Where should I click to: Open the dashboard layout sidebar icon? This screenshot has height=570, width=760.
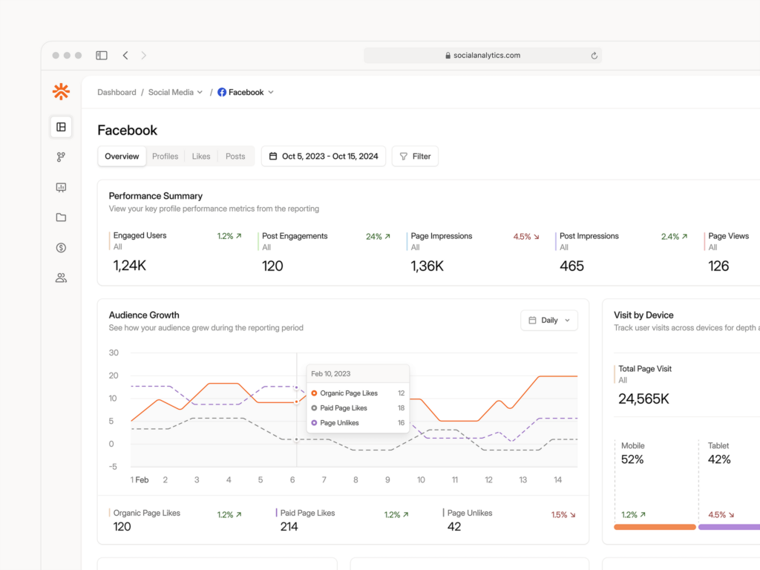tap(61, 127)
